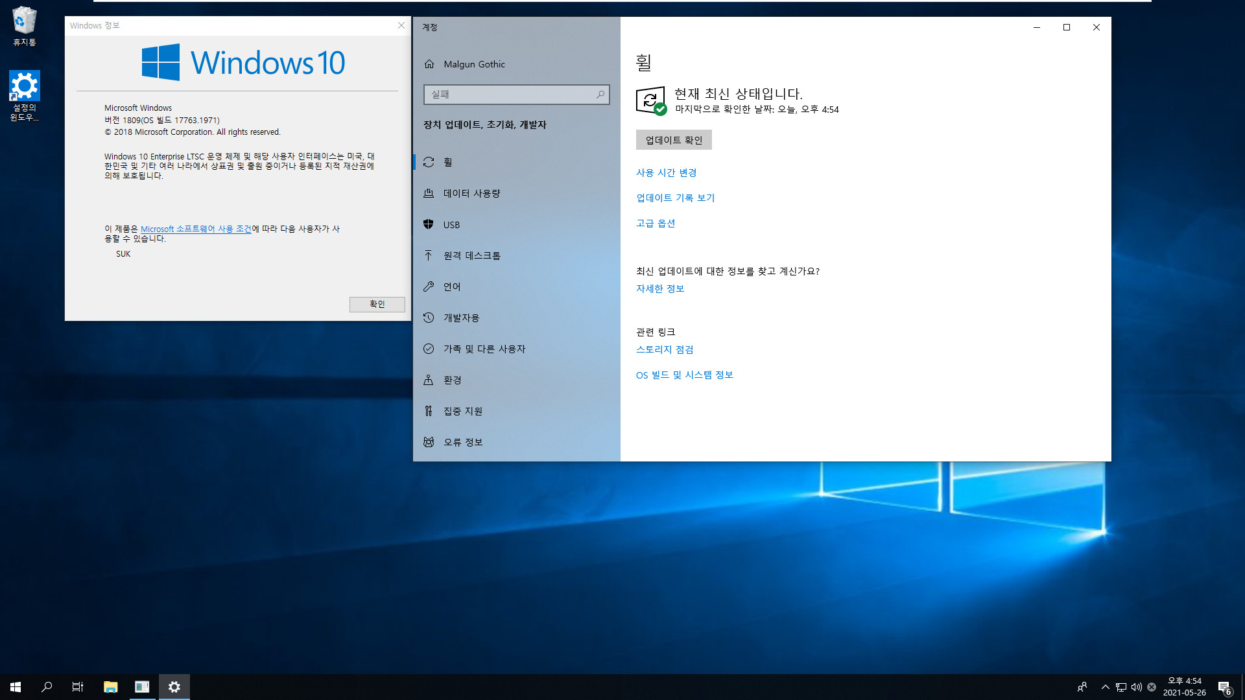Click the delivery icon beside 데이터 사용량
The height and width of the screenshot is (700, 1245).
[429, 193]
